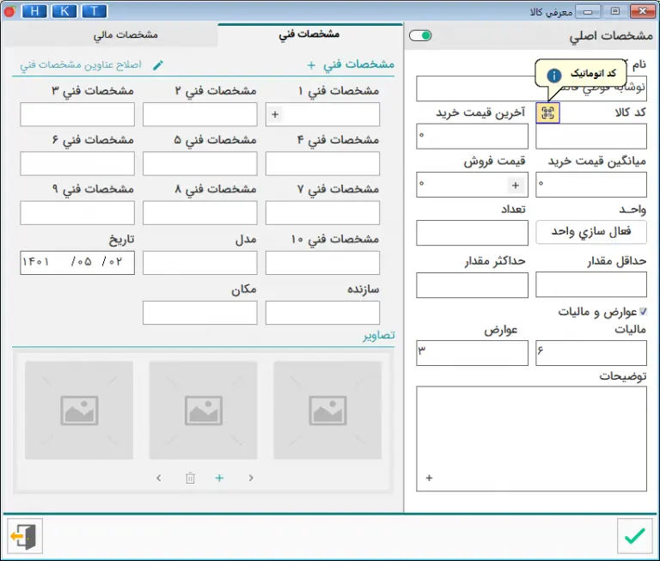660x561 pixels.
Task: Click the exit door icon
Action: (25, 536)
